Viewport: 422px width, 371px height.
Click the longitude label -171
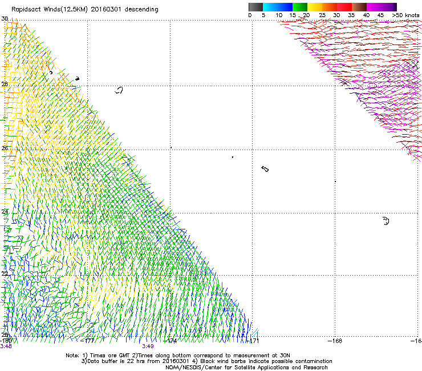pyautogui.click(x=253, y=341)
